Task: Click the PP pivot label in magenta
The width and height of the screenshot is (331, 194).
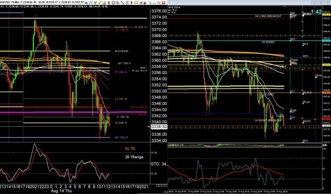Action: [x=121, y=72]
